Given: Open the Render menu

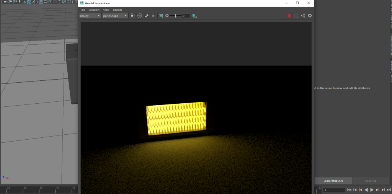Looking at the screenshot, I should [118, 10].
